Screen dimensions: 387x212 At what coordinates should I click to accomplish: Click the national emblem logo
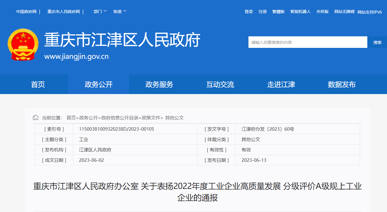click(x=23, y=45)
